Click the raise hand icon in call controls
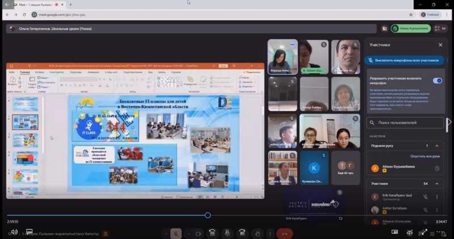 click(258, 233)
